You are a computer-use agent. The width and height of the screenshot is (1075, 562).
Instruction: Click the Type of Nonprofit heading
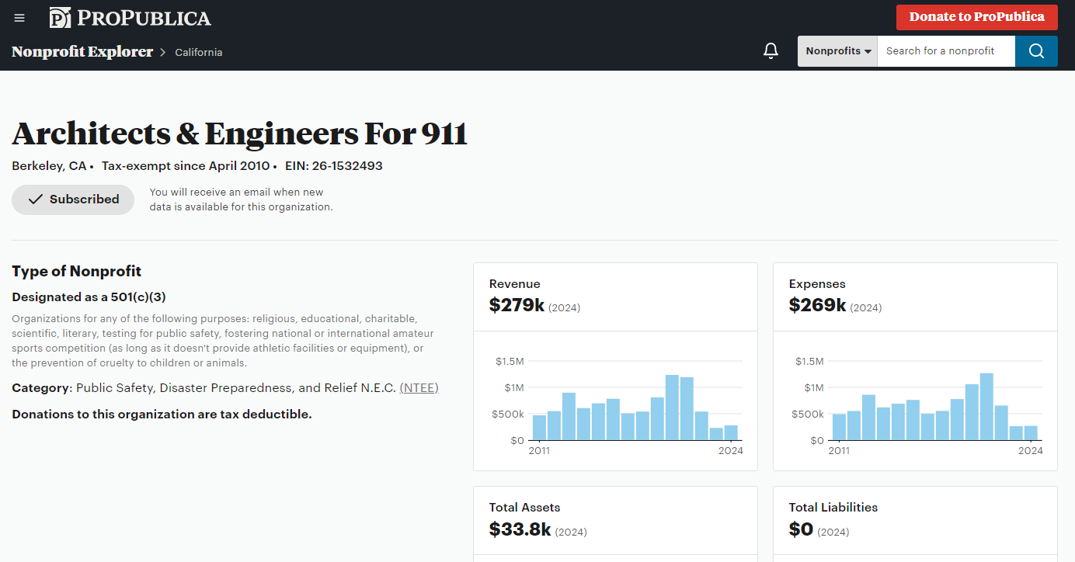[77, 271]
